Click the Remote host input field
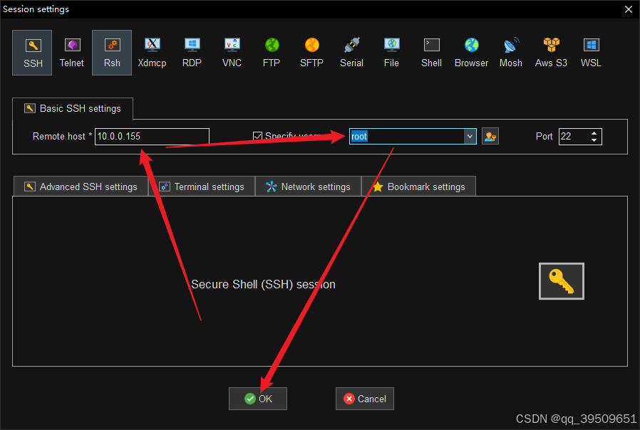The image size is (640, 430). coord(152,136)
